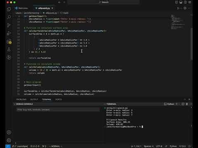Click Python language mode in status bar
Screen dimensions: 198x148
click(173, 146)
